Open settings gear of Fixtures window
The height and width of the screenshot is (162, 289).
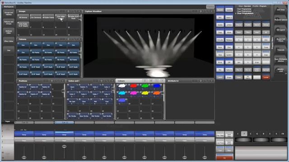(x=68, y=39)
